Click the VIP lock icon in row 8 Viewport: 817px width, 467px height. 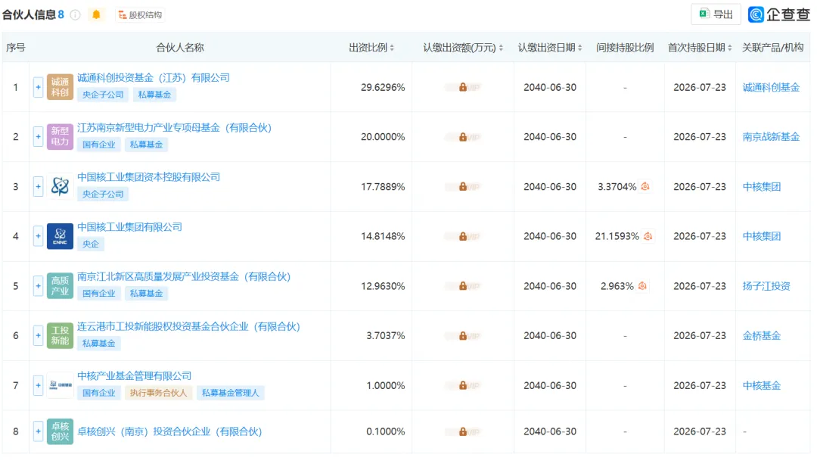(x=463, y=431)
